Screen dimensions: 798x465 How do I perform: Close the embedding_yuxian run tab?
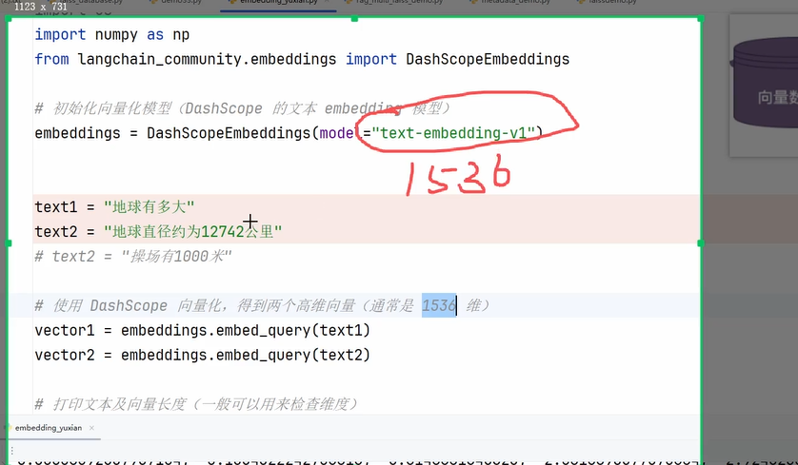[91, 428]
